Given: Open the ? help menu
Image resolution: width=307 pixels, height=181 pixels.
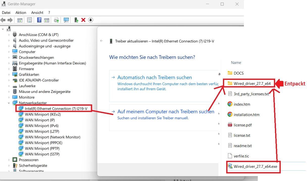Looking at the screenshot, I should 49,12.
